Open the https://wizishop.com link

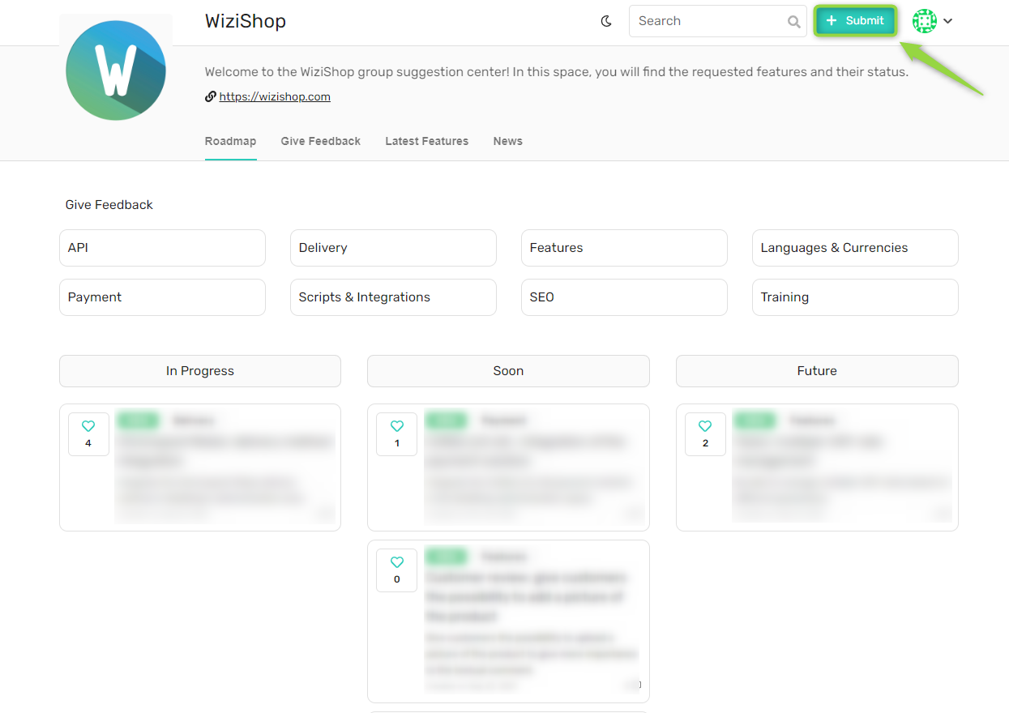pyautogui.click(x=275, y=96)
